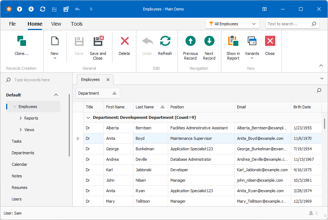Go to Next Record

[x=209, y=48]
